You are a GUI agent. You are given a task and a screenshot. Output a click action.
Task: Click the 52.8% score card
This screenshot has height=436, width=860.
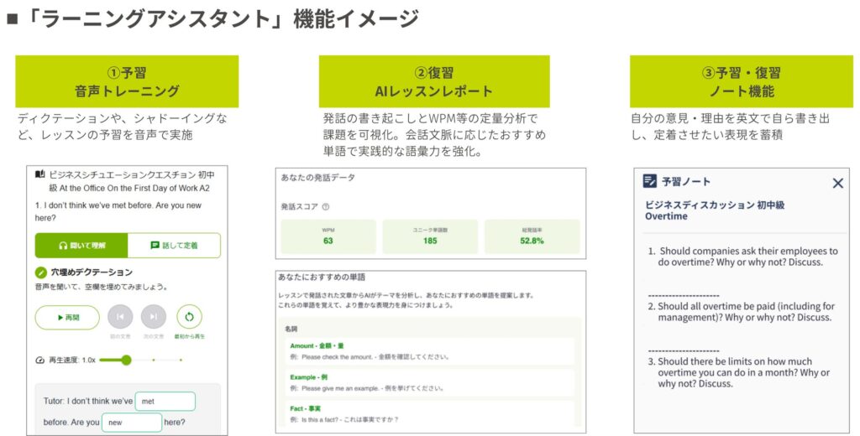[532, 236]
